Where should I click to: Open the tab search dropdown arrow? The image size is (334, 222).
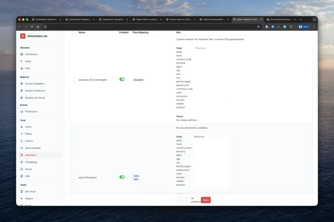pyautogui.click(x=314, y=19)
